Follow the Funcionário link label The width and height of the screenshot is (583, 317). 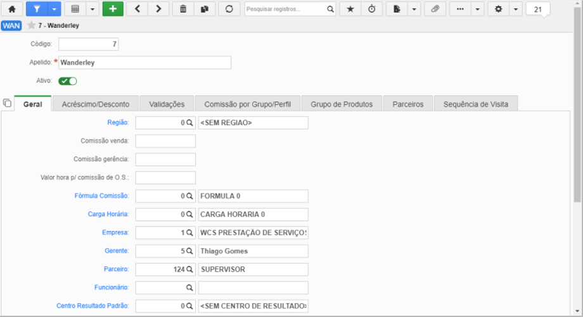tap(112, 287)
